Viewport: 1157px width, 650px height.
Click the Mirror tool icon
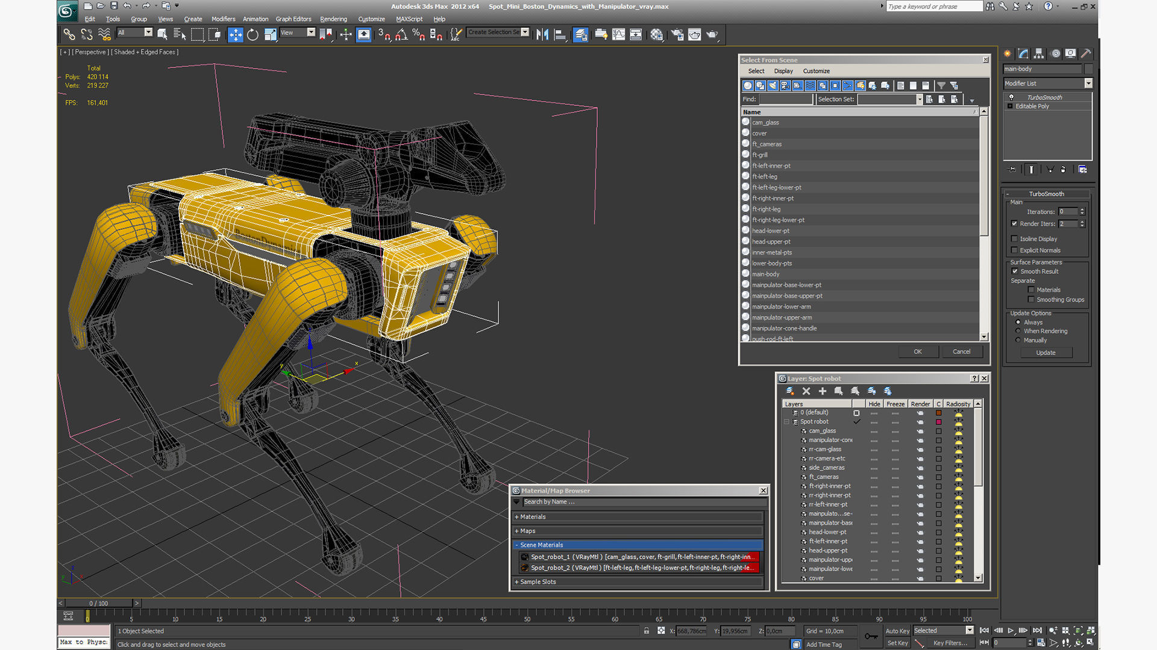click(542, 35)
